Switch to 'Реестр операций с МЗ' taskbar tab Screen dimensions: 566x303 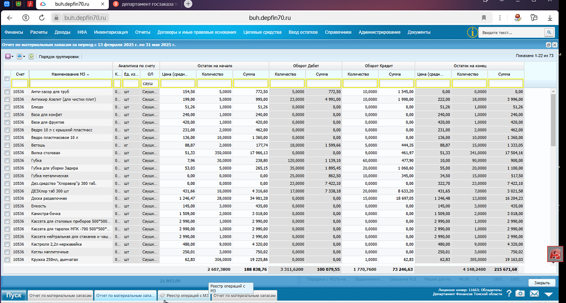pyautogui.click(x=184, y=296)
